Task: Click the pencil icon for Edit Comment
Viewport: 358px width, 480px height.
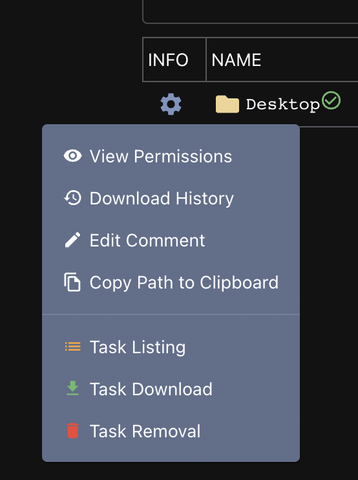Action: click(x=73, y=240)
